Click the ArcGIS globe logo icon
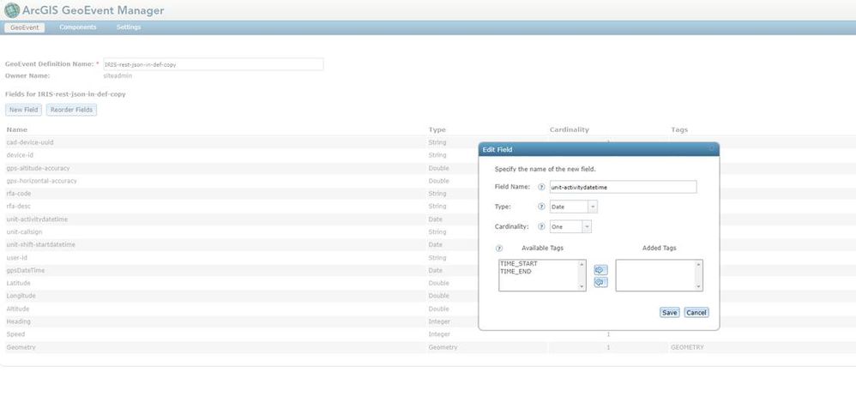Screen dimensions: 856x402 [x=11, y=9]
